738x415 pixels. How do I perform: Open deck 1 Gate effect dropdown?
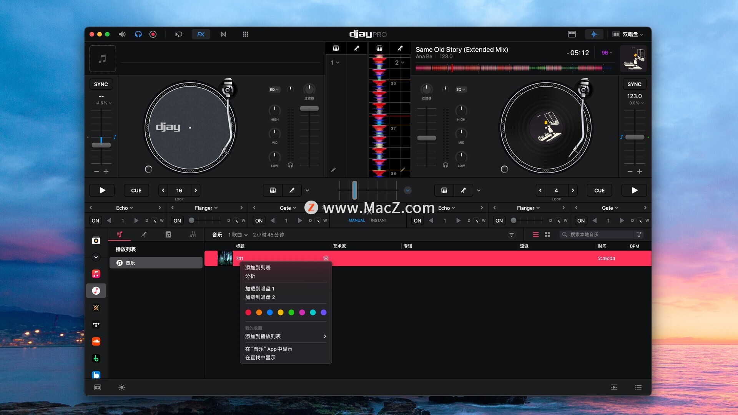[288, 208]
